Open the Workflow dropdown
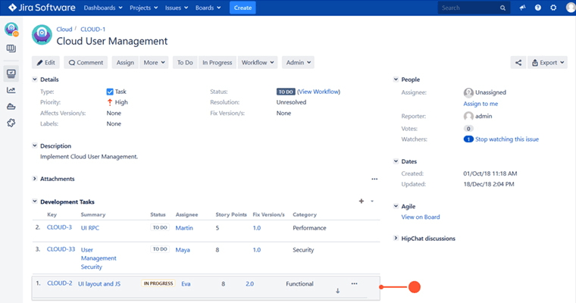The width and height of the screenshot is (576, 303). [x=258, y=62]
